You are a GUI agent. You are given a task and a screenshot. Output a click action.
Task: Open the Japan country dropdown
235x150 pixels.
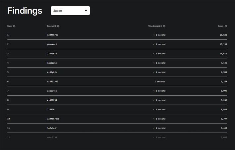pyautogui.click(x=70, y=11)
